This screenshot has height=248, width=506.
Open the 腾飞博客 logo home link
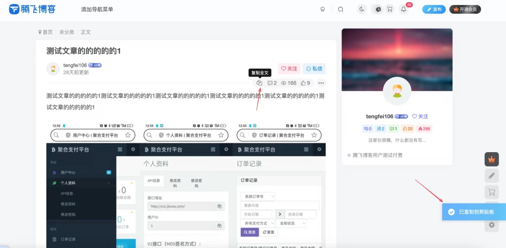[32, 9]
